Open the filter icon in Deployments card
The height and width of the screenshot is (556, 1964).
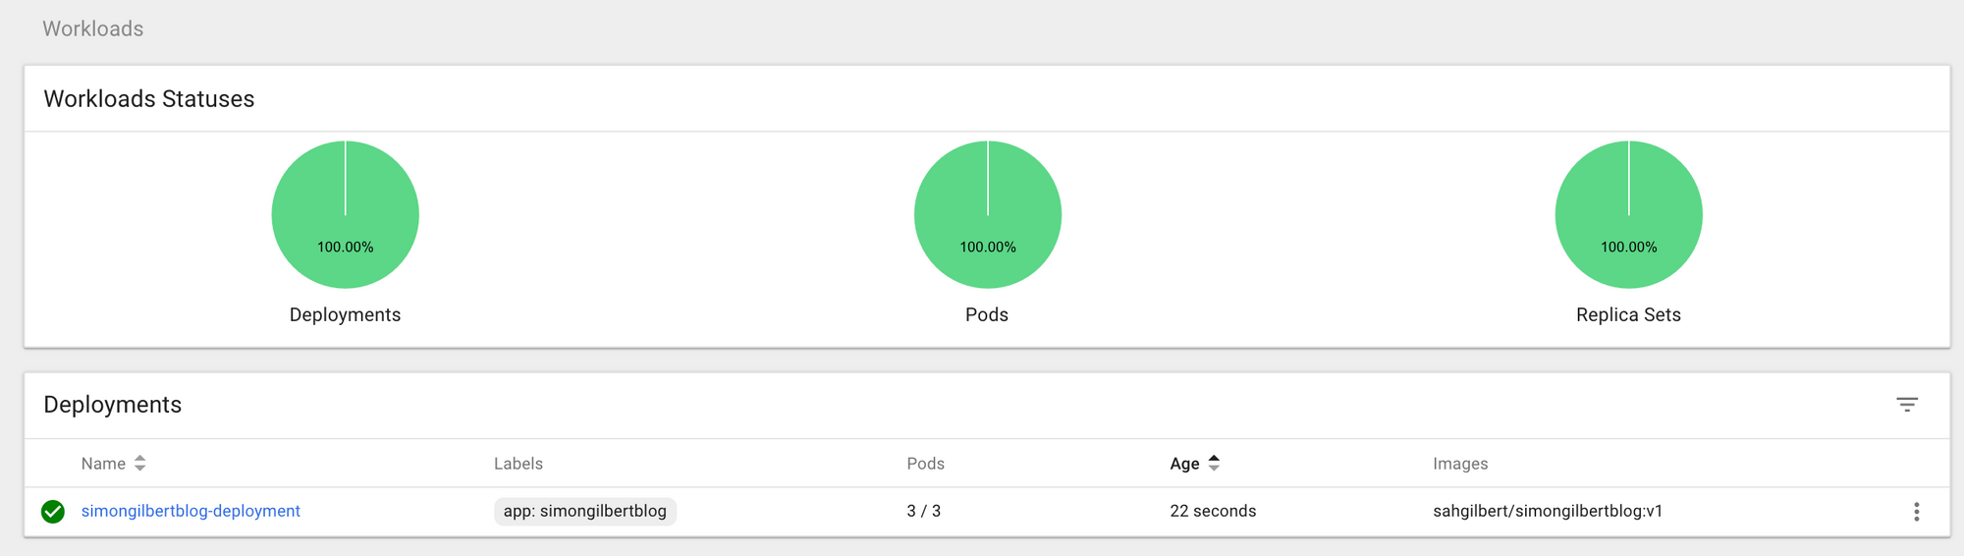click(x=1907, y=405)
